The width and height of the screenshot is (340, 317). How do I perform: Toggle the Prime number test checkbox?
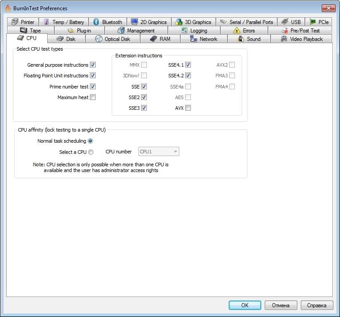pyautogui.click(x=93, y=86)
